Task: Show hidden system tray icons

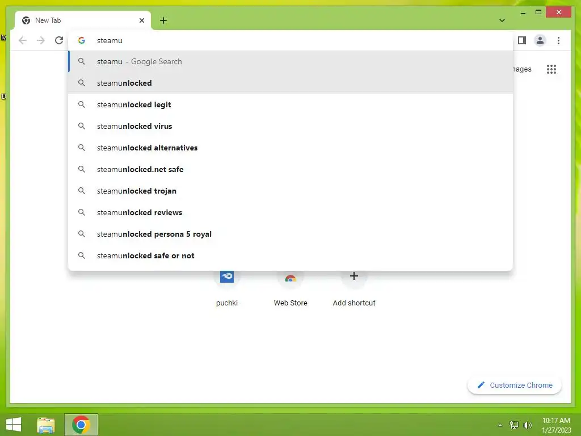Action: click(500, 425)
